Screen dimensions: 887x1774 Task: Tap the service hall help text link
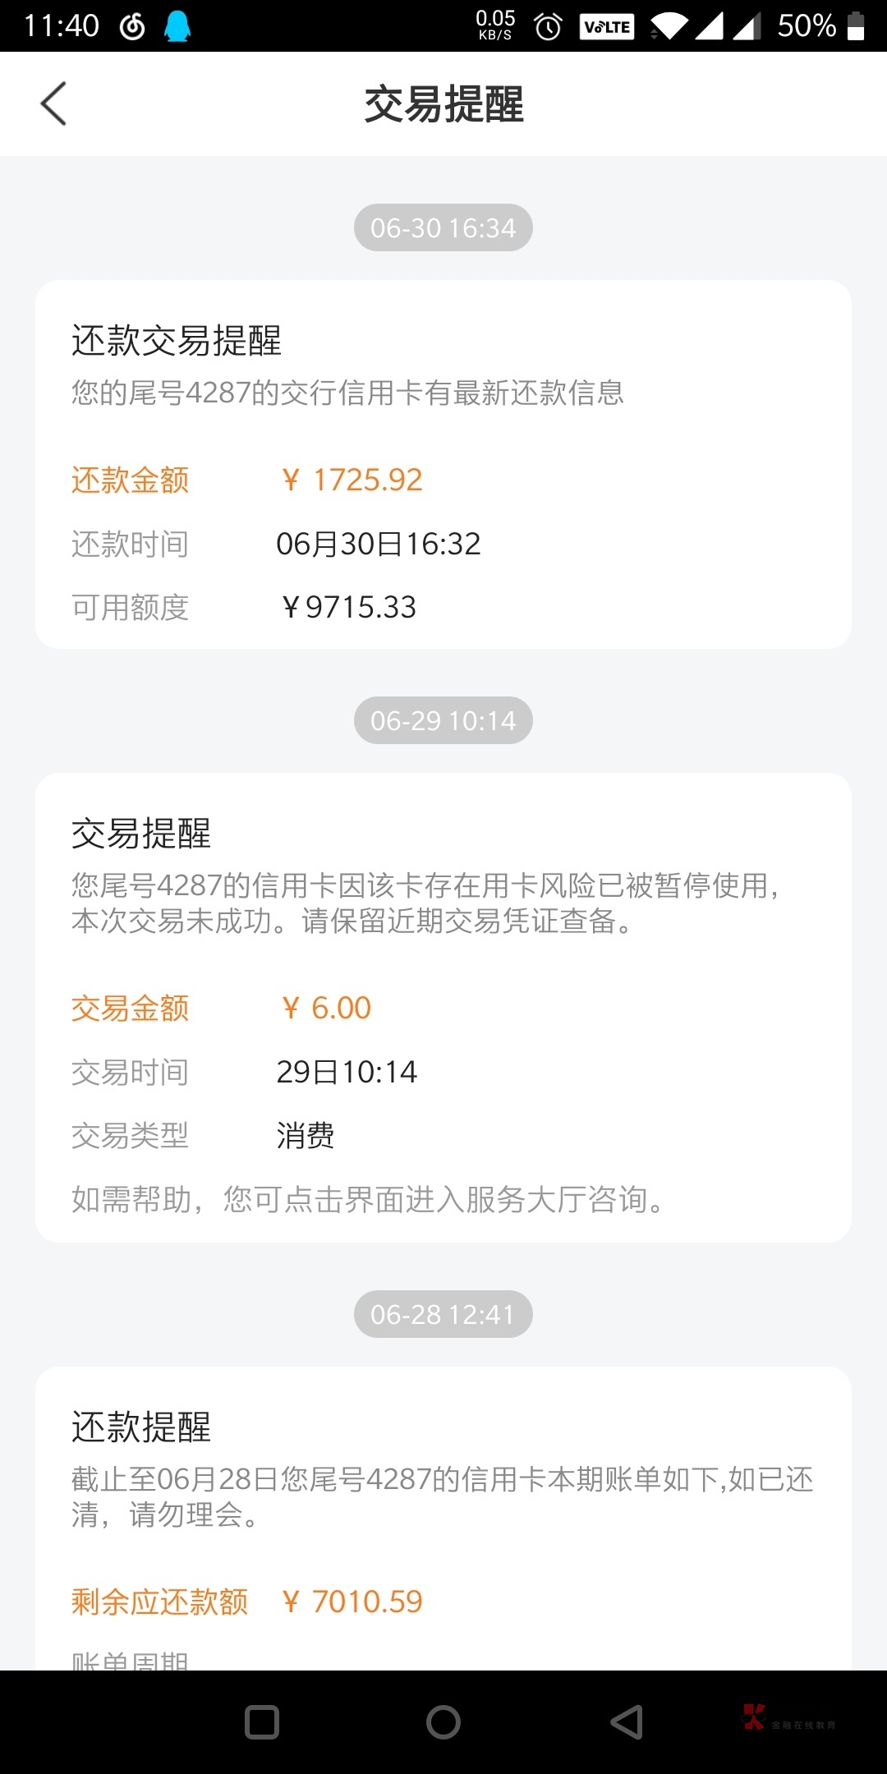pyautogui.click(x=368, y=1200)
